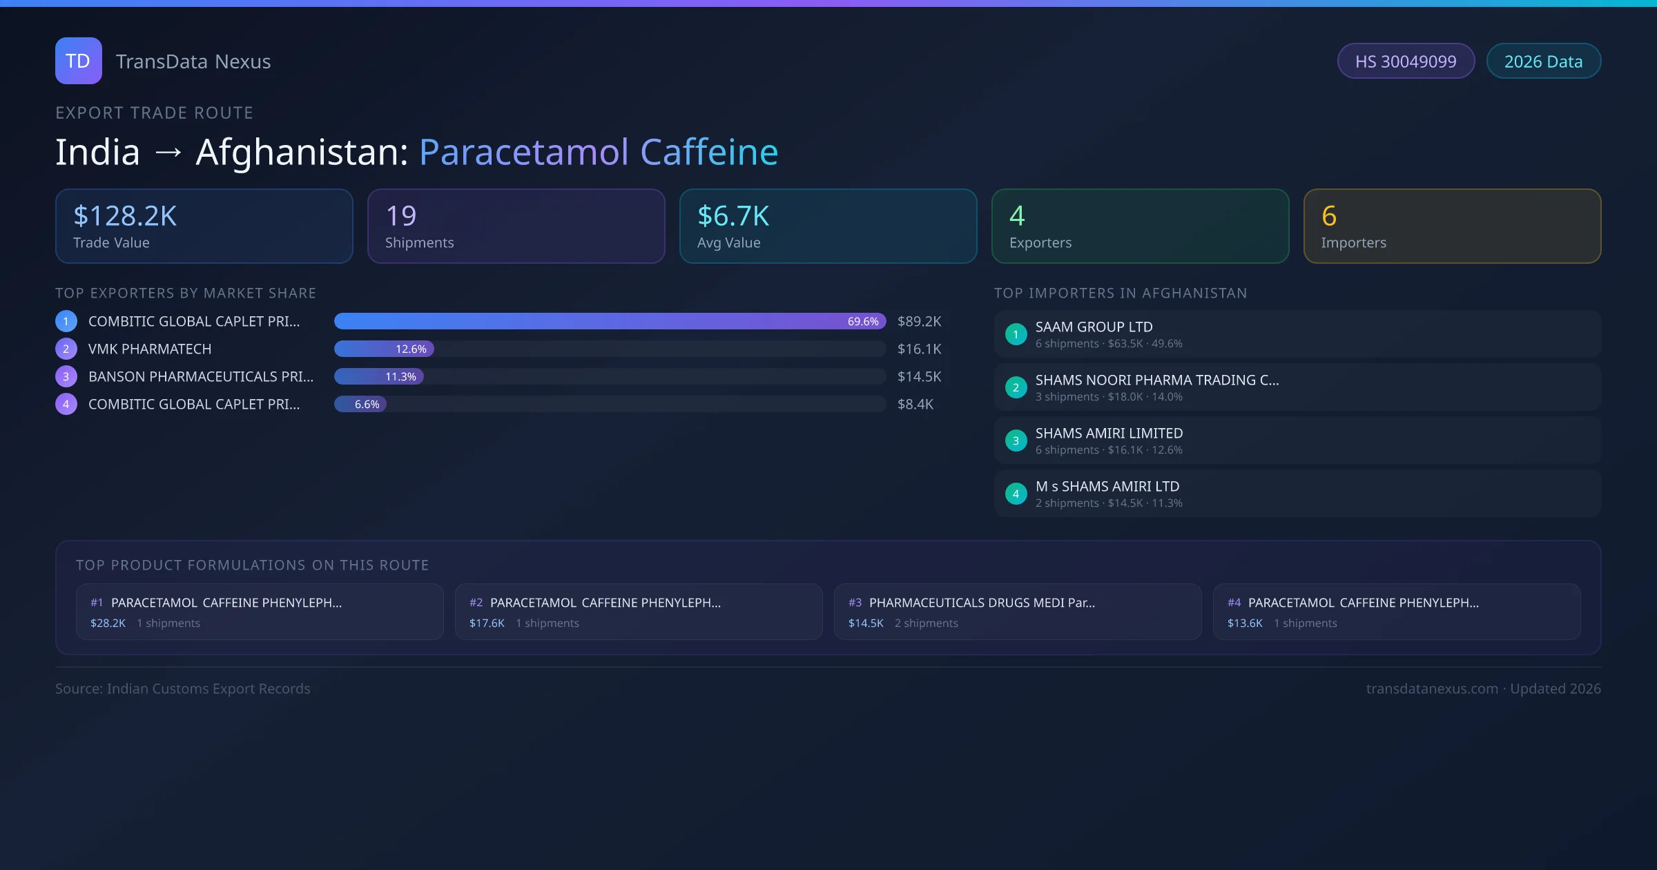Click the TD logo icon

click(x=78, y=61)
